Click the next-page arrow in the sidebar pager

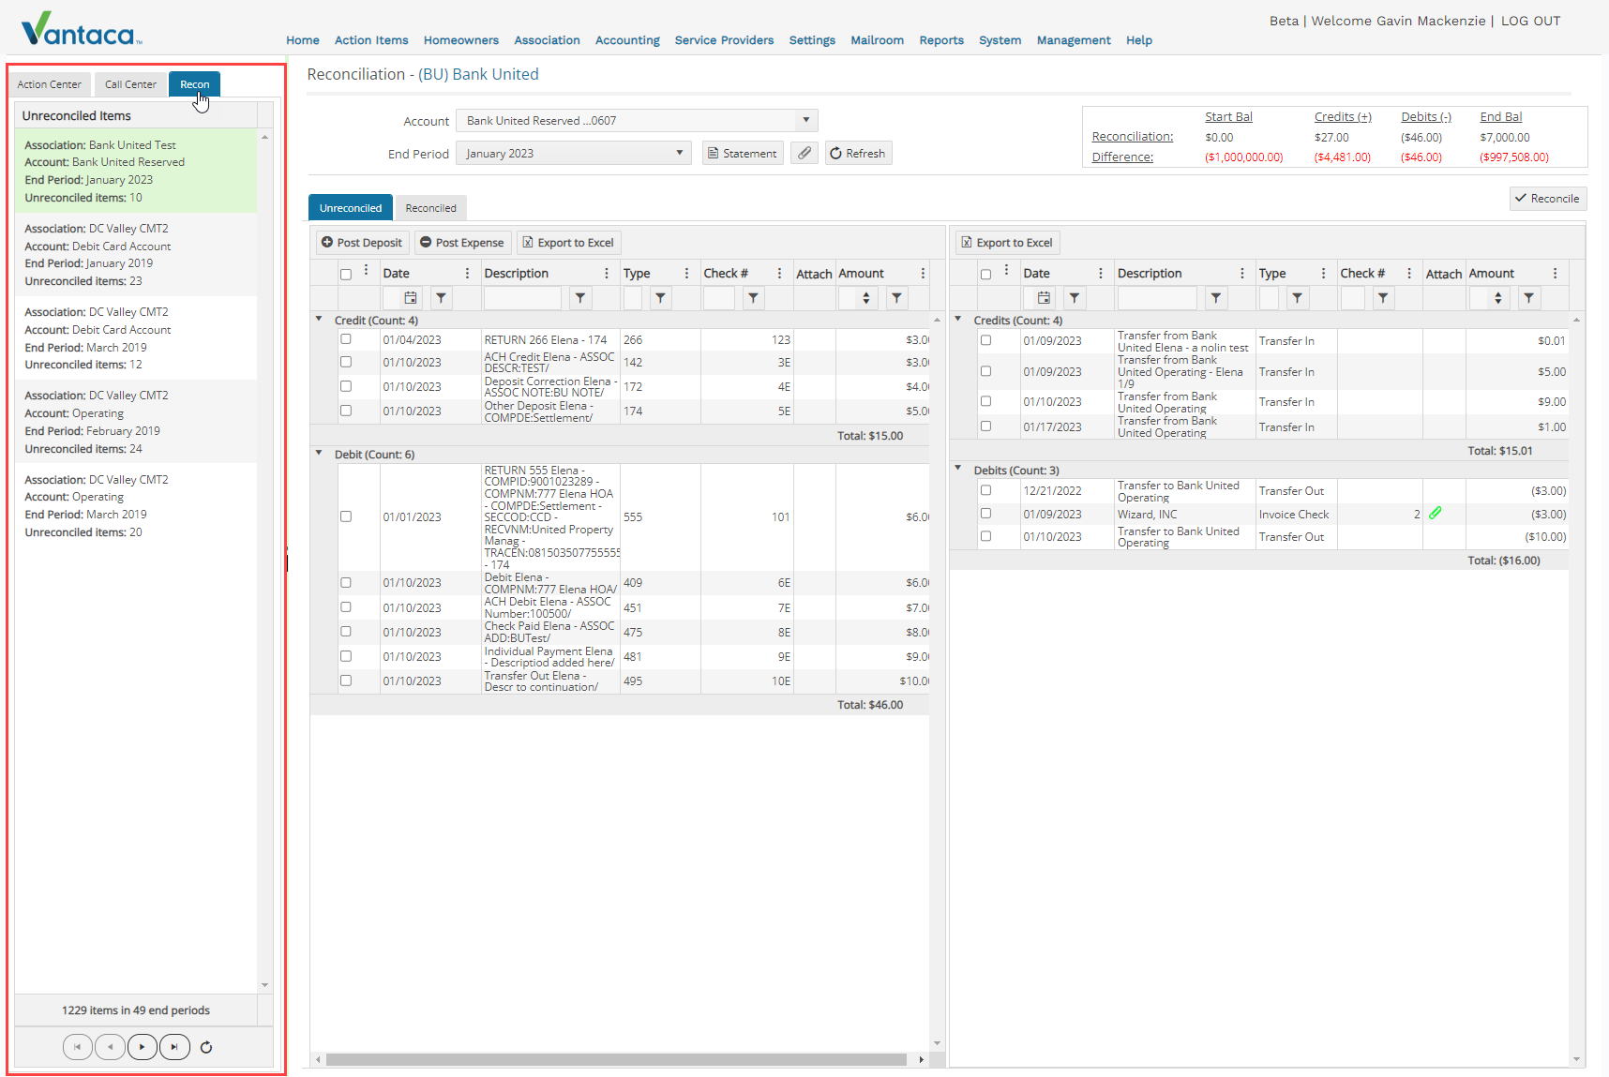(x=143, y=1047)
